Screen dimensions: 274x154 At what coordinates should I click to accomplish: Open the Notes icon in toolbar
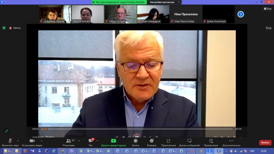(211, 141)
